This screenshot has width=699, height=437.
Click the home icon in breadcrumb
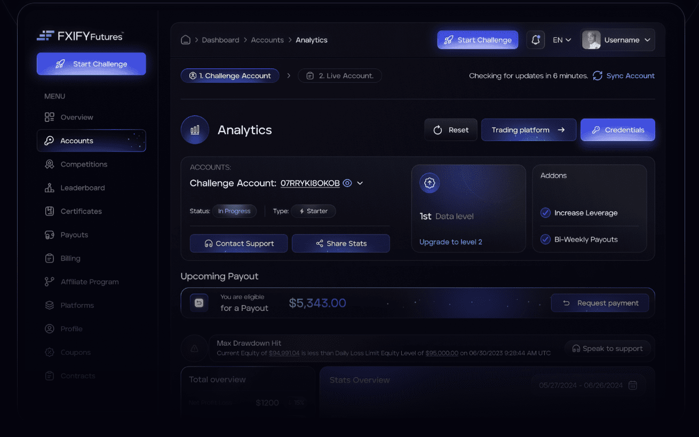(186, 40)
